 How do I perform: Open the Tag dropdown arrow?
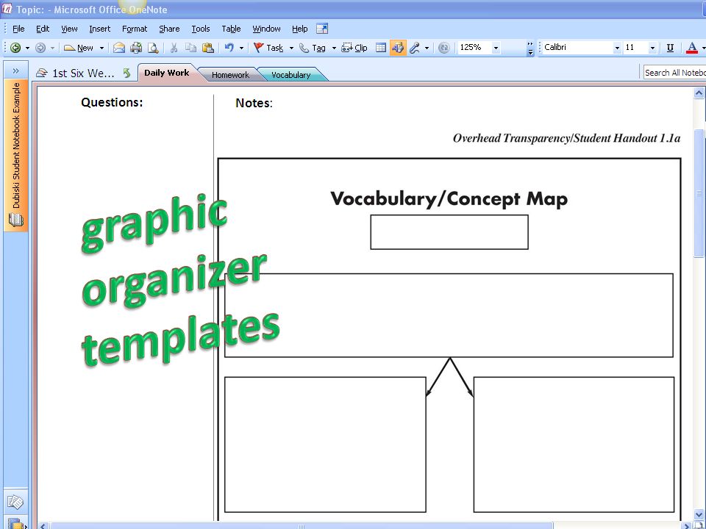pyautogui.click(x=334, y=48)
